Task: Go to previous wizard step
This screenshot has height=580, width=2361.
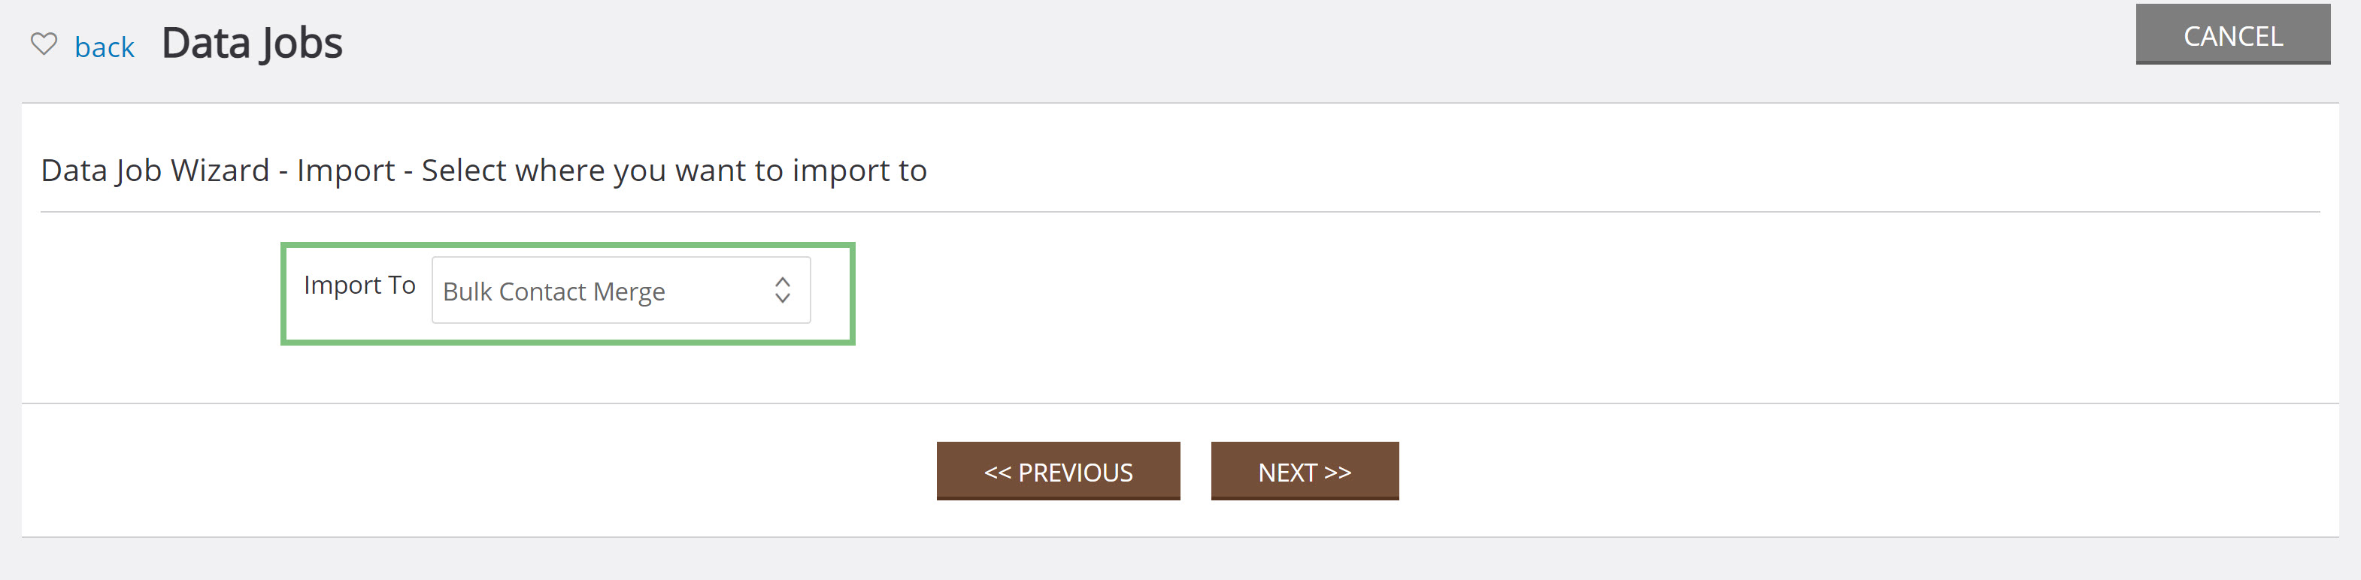Action: coord(1058,471)
